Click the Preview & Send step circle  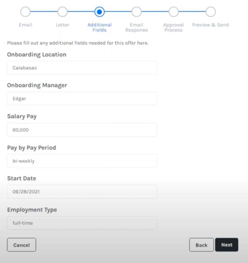[x=210, y=12]
